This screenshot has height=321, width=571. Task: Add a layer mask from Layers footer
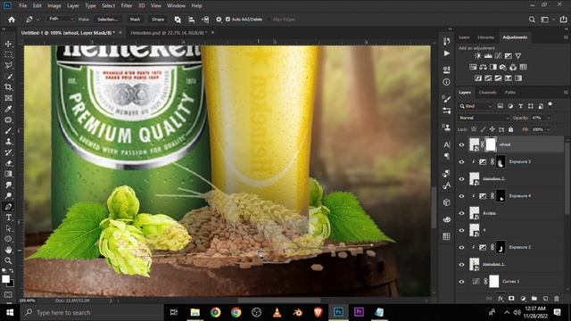coord(511,299)
